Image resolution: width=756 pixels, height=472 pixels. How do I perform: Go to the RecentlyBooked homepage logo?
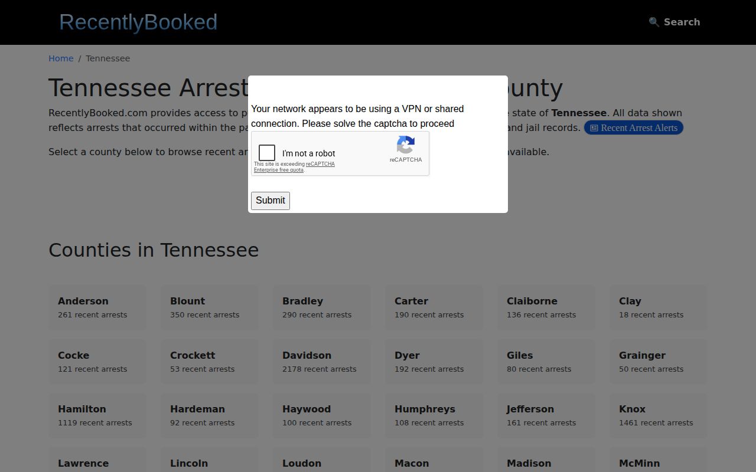point(138,22)
